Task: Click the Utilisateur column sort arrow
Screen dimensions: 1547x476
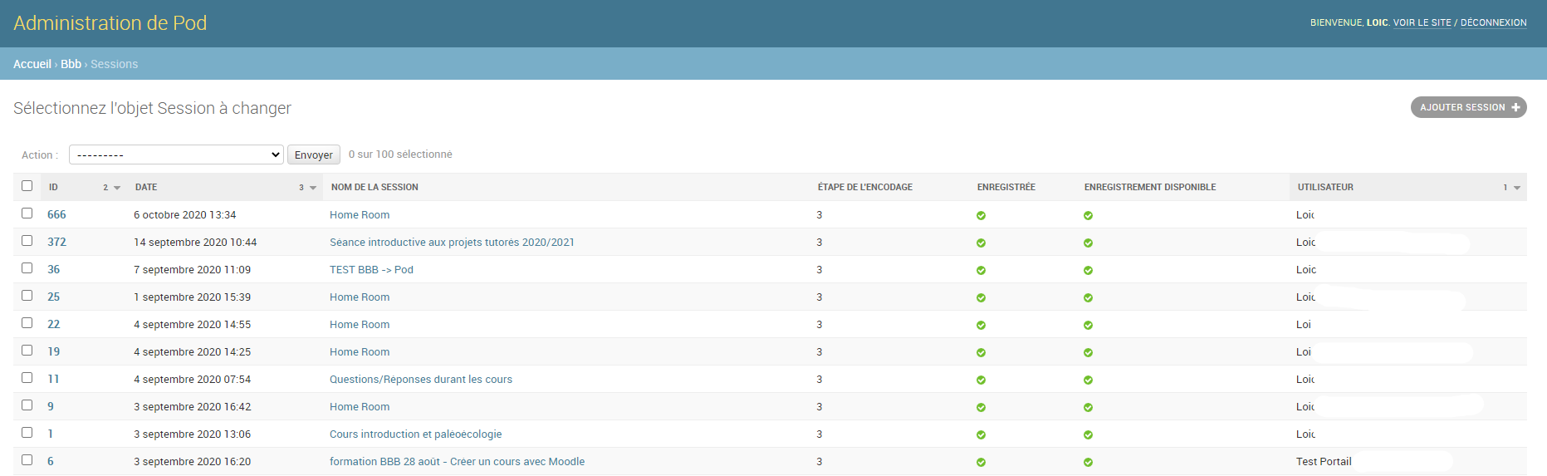Action: click(1517, 188)
